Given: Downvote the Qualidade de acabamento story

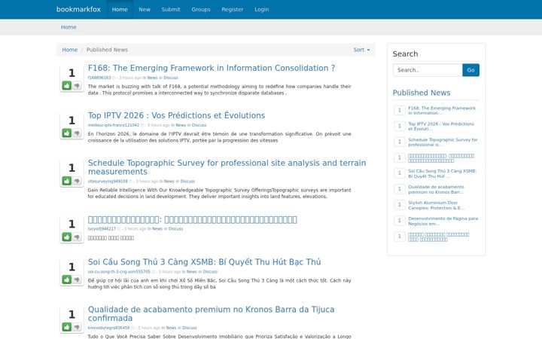Looking at the screenshot, I should [77, 327].
